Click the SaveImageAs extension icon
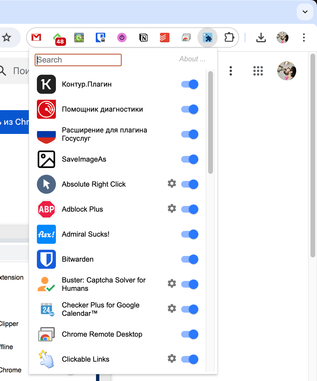This screenshot has width=317, height=381. click(46, 159)
